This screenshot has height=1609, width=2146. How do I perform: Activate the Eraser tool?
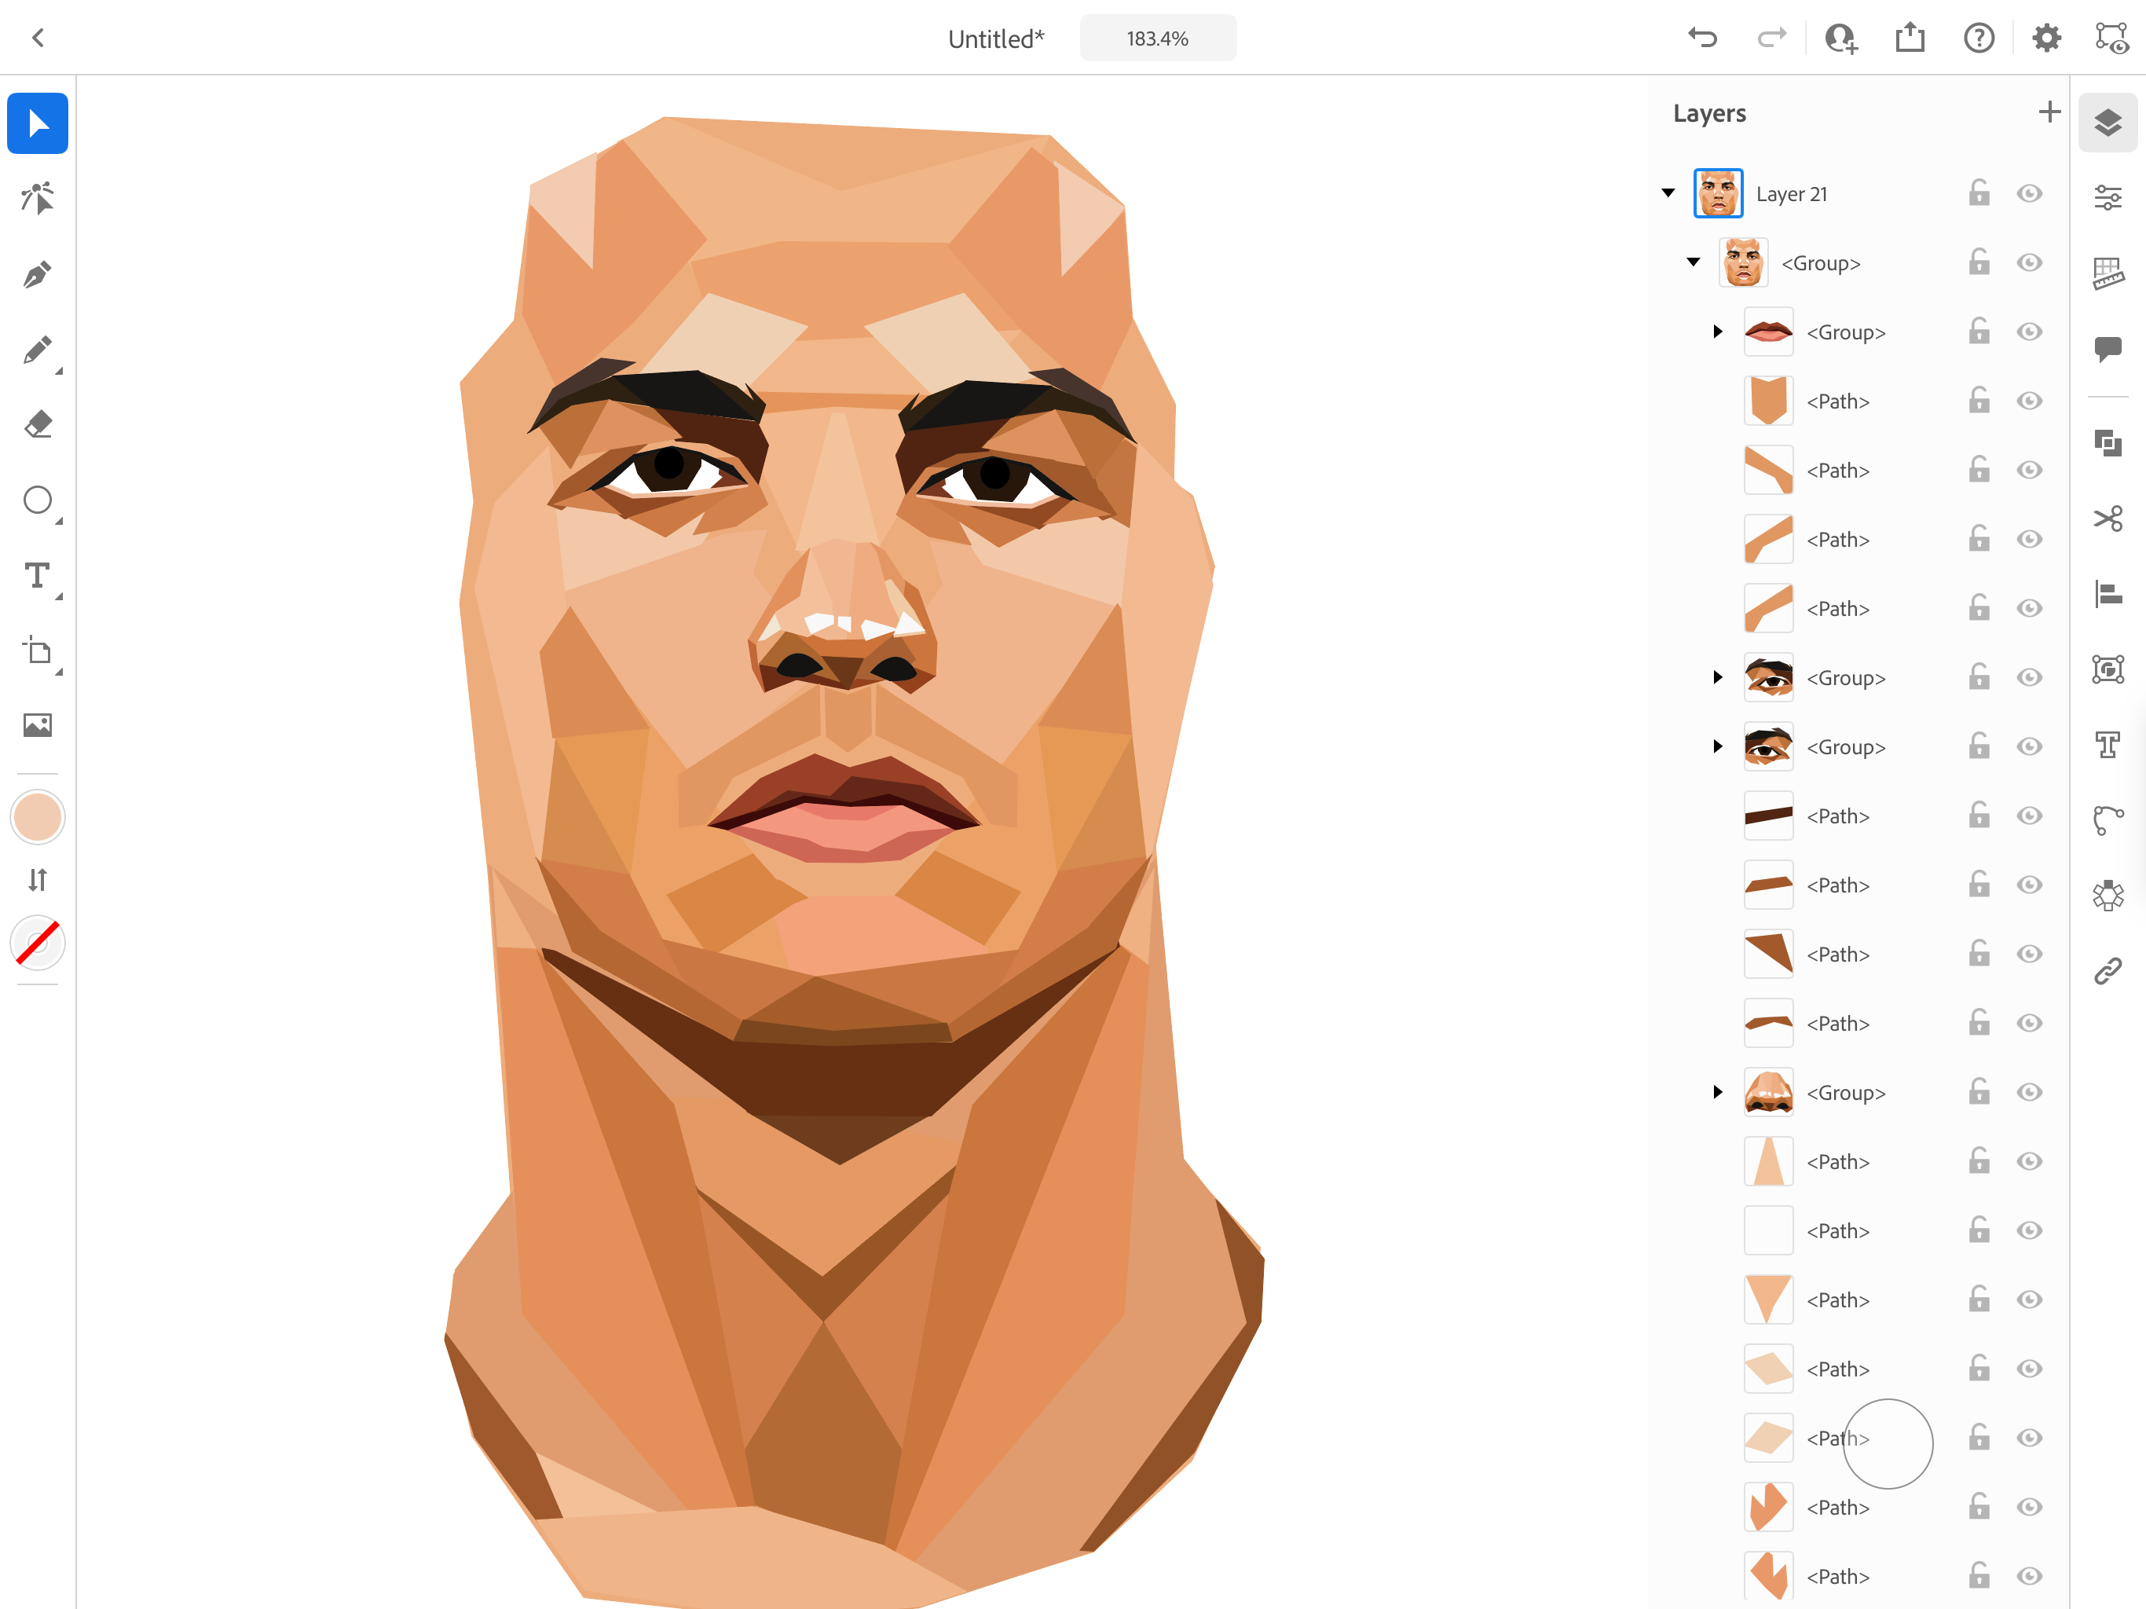38,424
